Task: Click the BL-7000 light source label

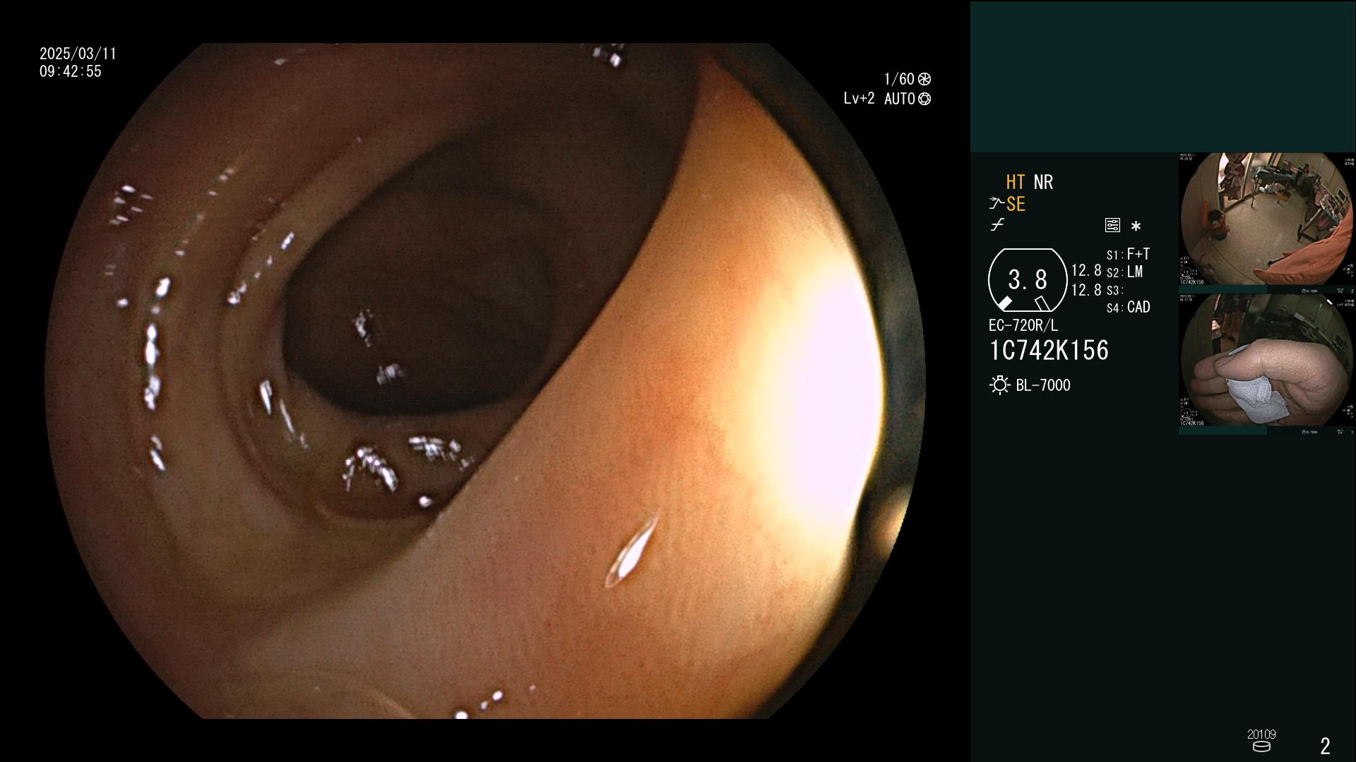Action: [1043, 385]
